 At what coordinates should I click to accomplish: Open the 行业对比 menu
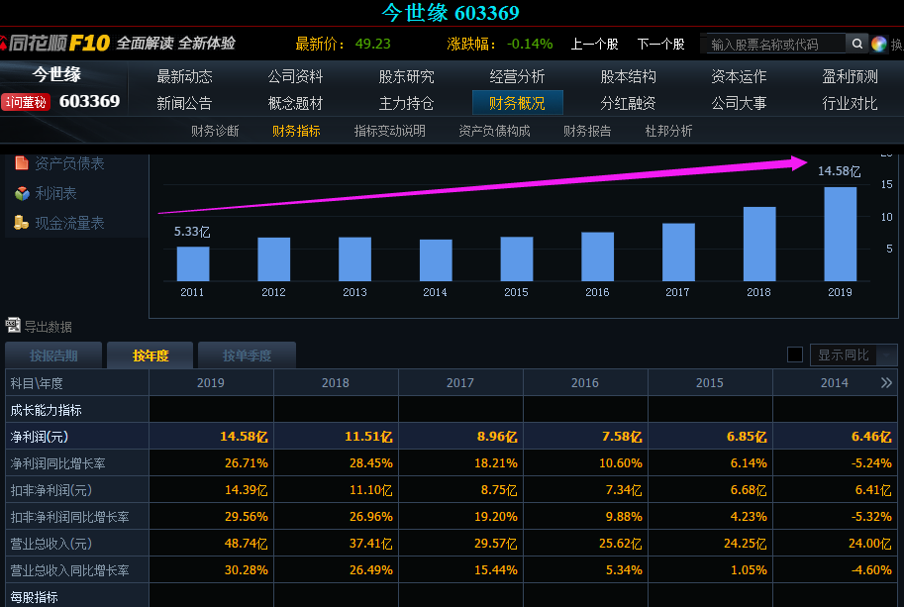pyautogui.click(x=850, y=103)
